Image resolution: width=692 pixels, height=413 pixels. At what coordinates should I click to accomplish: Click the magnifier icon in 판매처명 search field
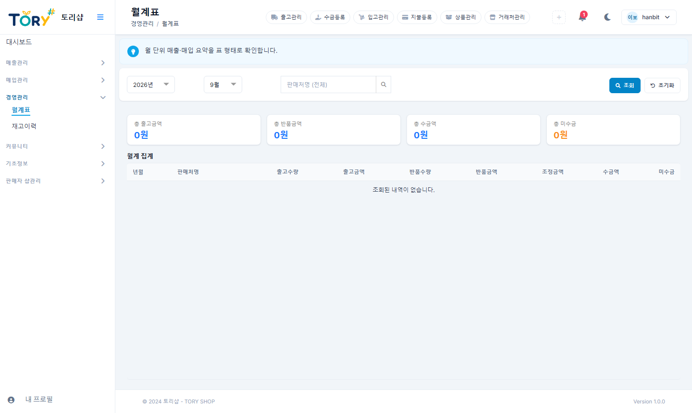pos(383,85)
